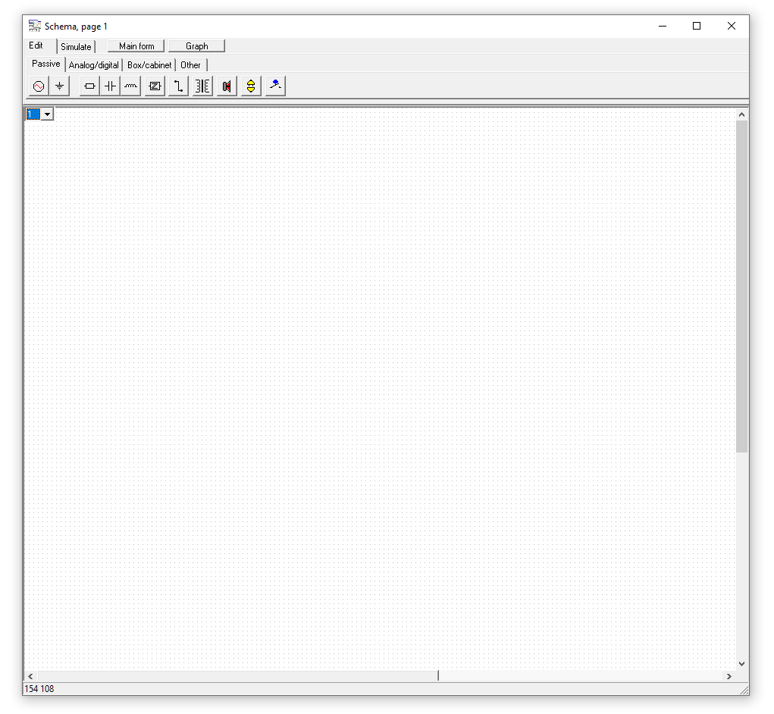774x714 pixels.
Task: Open the Other components tab
Action: pos(190,65)
